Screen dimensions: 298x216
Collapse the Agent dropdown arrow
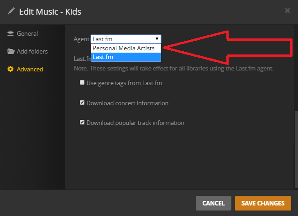click(157, 39)
